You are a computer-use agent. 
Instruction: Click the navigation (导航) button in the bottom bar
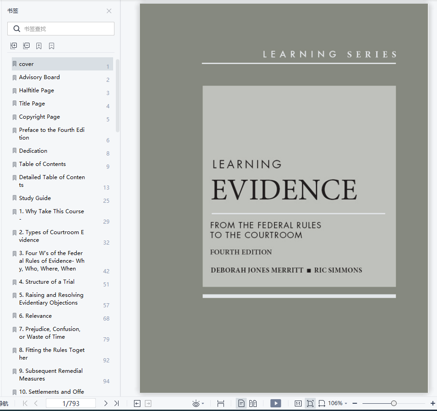pos(4,403)
